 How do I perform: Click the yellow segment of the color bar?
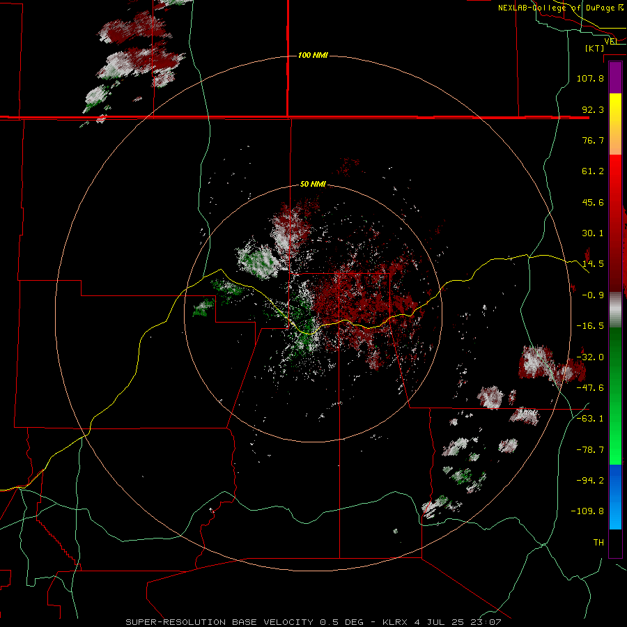[x=615, y=104]
